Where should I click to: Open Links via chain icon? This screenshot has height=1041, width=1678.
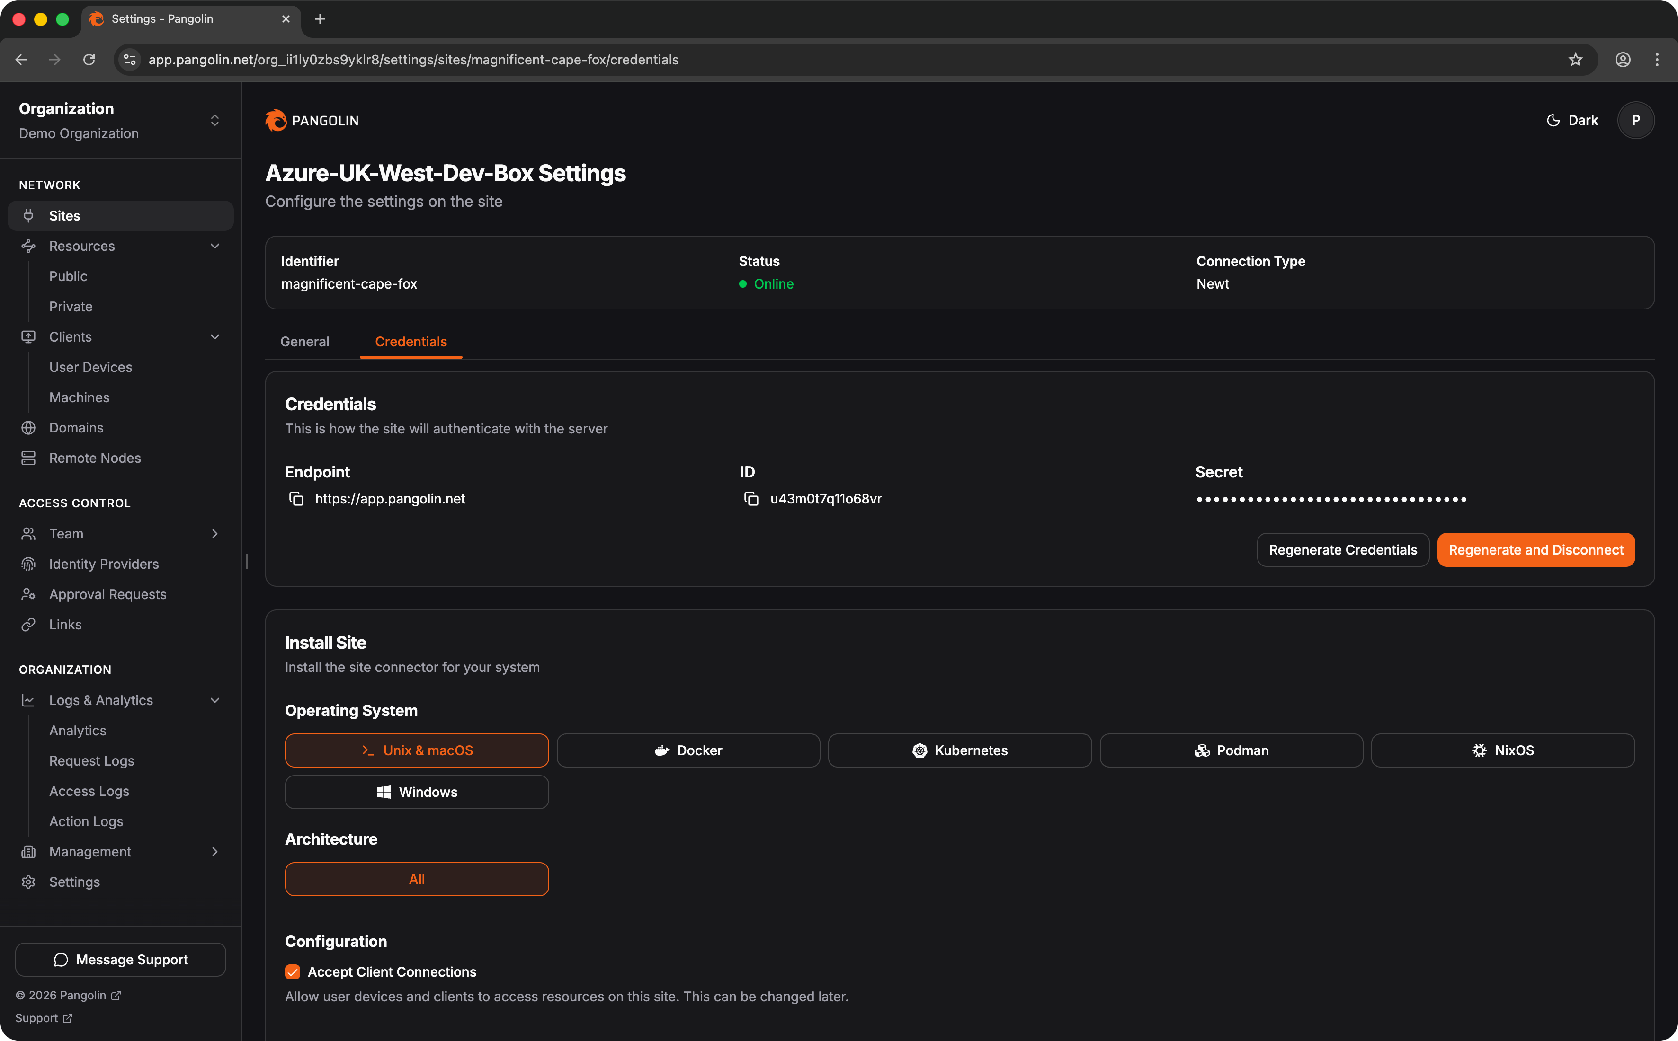[x=28, y=625]
